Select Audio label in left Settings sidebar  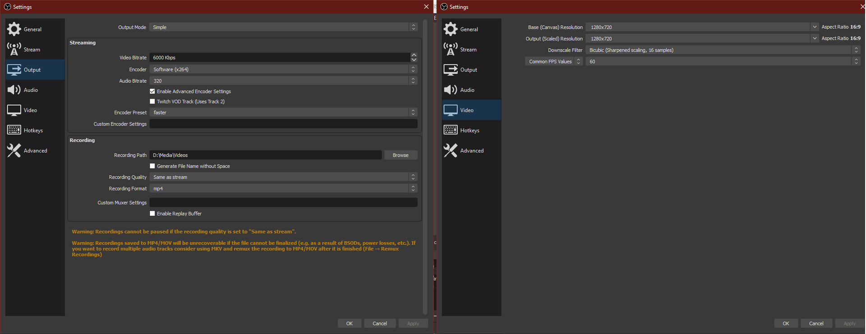[31, 90]
